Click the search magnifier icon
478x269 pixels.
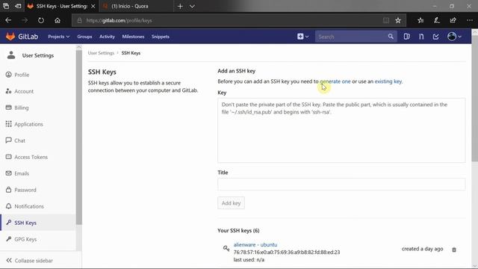coord(391,37)
